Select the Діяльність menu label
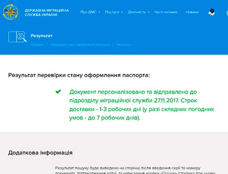The width and height of the screenshot is (228, 174). [137, 12]
